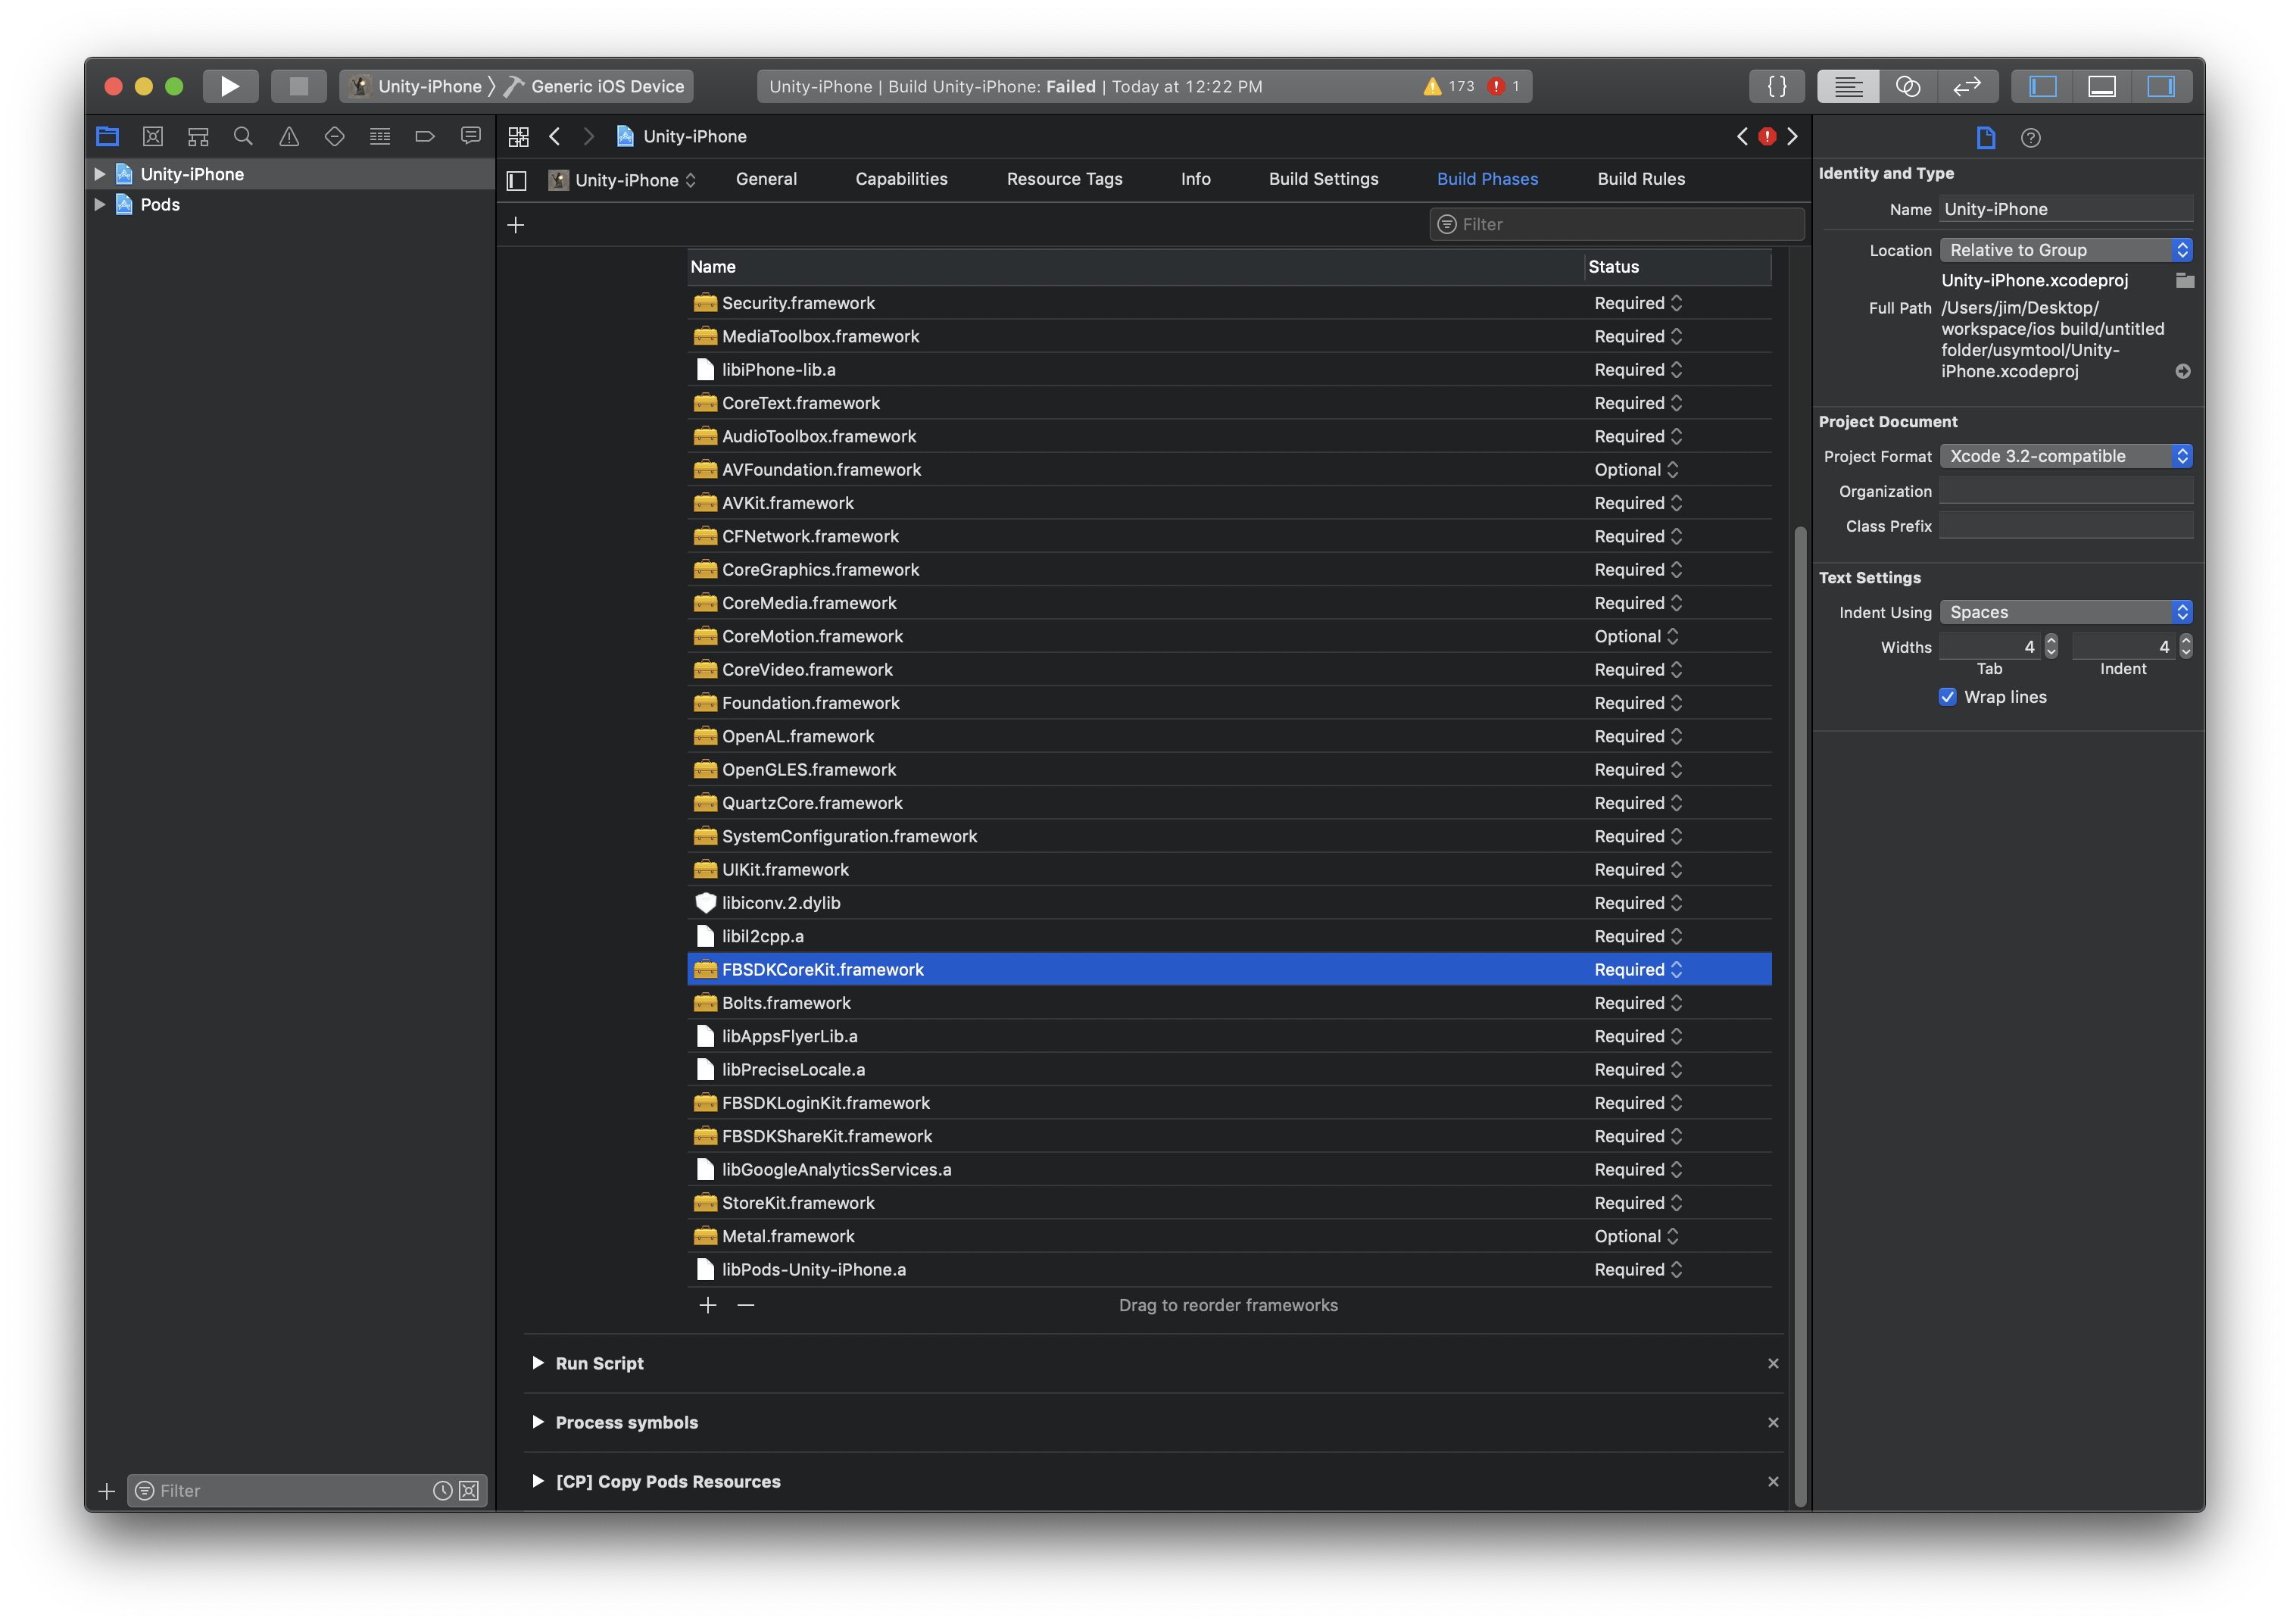This screenshot has width=2290, height=1624.
Task: Open the Quick Help inspector icon
Action: click(2030, 138)
